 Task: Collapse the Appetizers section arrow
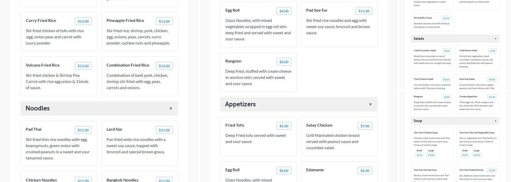(x=370, y=104)
